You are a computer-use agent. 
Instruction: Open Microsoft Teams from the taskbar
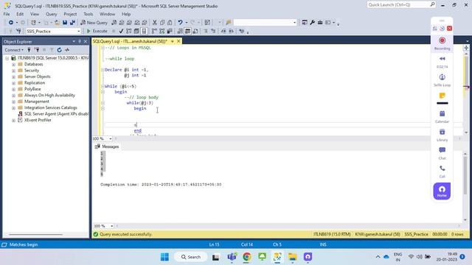pyautogui.click(x=232, y=257)
